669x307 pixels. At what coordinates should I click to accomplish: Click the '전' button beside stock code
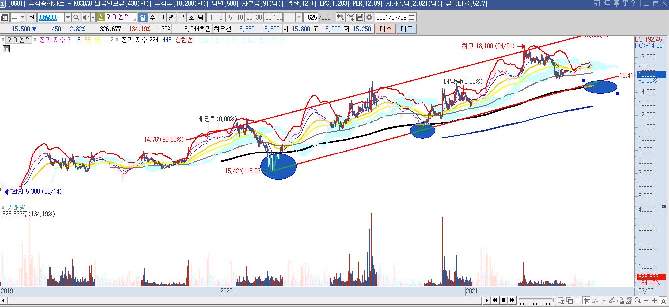pyautogui.click(x=31, y=17)
